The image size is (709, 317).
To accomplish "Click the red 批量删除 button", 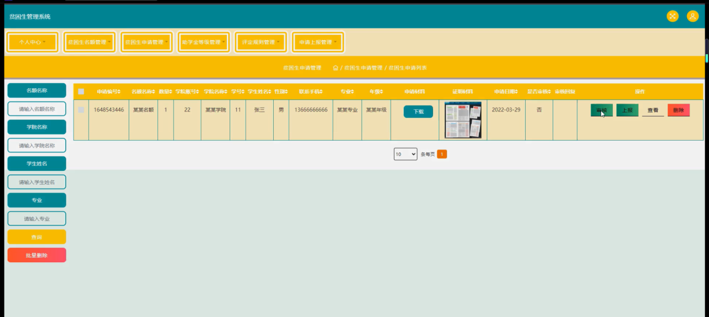I will click(x=37, y=255).
